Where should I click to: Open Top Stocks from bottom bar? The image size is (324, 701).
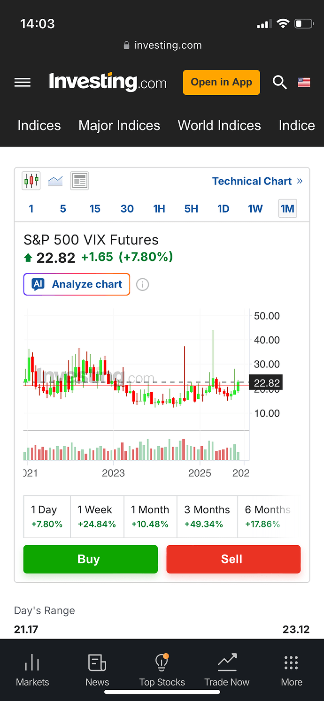pos(162,670)
